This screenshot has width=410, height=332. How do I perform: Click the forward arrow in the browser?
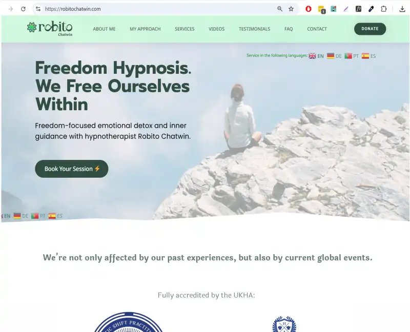point(11,9)
